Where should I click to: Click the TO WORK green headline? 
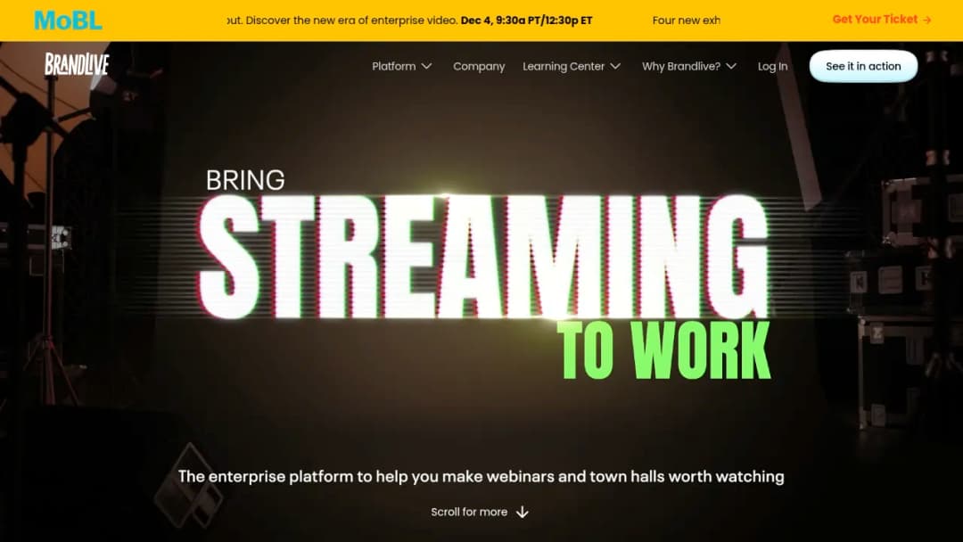[x=663, y=350]
